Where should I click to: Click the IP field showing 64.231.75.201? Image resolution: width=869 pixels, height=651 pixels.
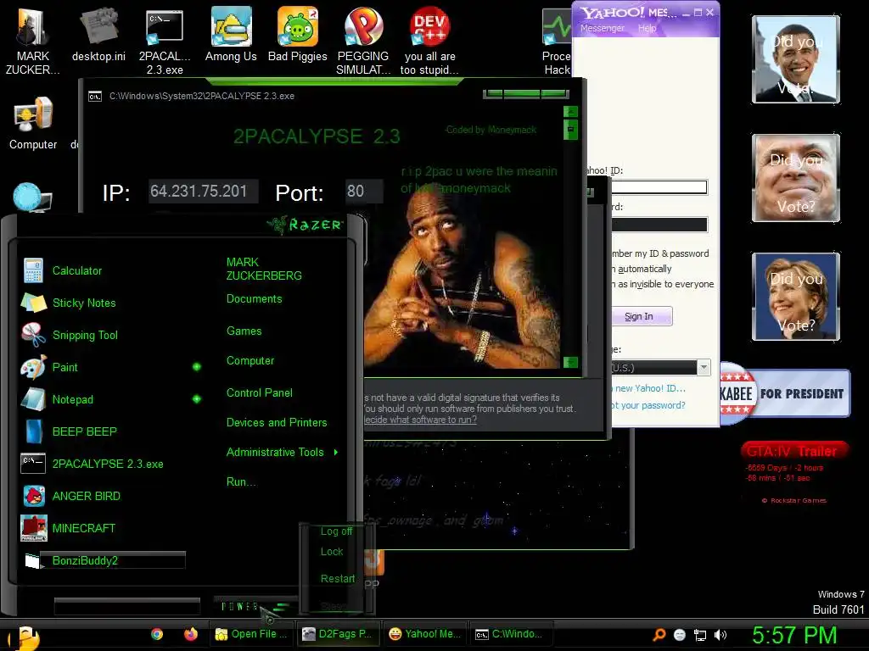203,191
